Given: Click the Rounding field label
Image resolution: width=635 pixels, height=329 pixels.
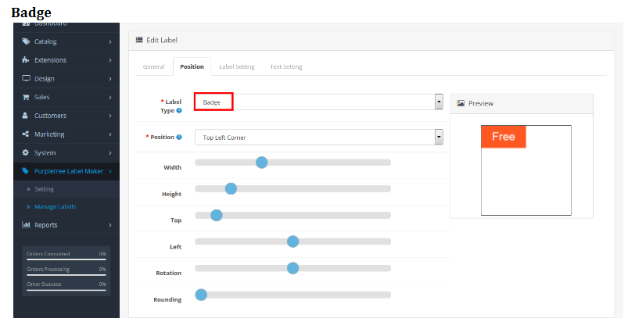Looking at the screenshot, I should (x=167, y=299).
